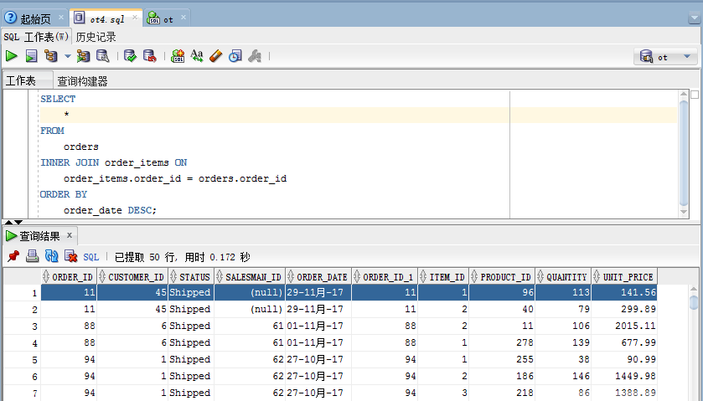The width and height of the screenshot is (703, 401).
Task: Click the delete row icon in results toolbar
Action: coord(70,256)
